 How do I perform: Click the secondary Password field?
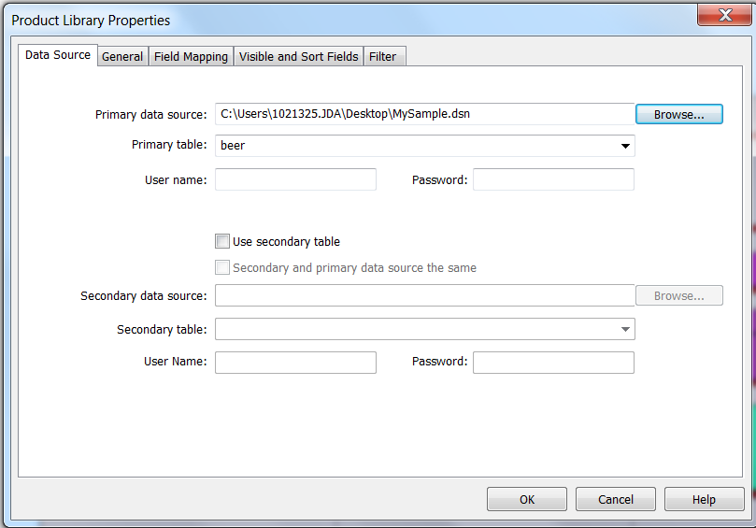coord(553,362)
